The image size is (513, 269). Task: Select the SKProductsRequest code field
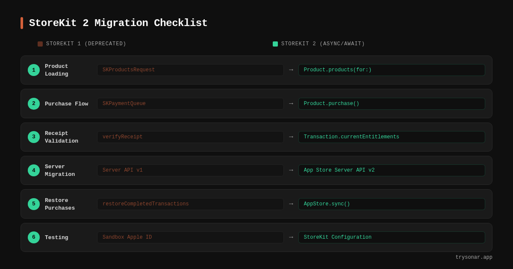(190, 70)
